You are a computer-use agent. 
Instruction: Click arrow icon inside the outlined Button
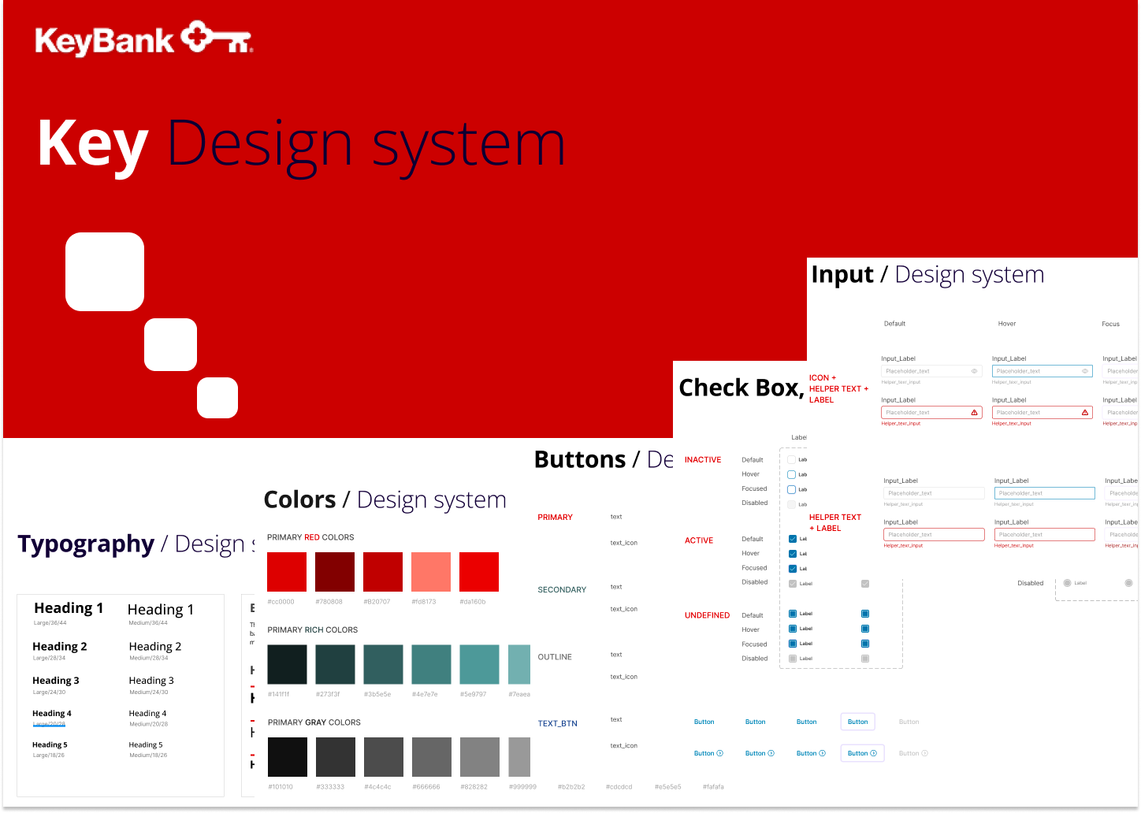point(873,754)
